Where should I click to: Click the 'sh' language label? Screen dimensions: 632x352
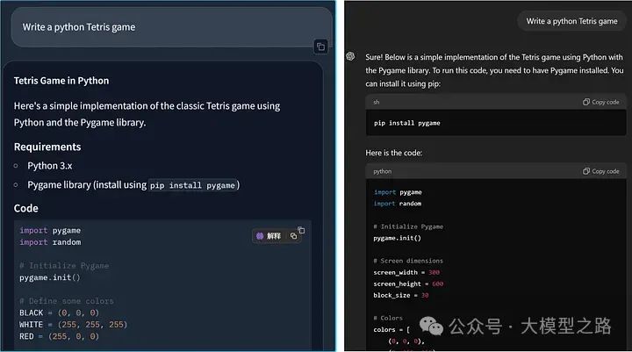coord(377,102)
